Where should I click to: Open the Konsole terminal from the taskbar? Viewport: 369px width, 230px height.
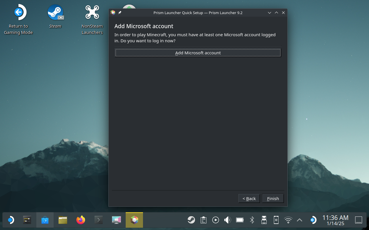coord(99,220)
